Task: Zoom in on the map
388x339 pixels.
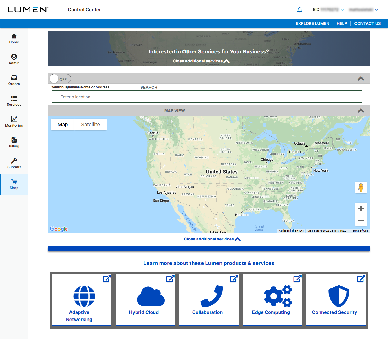Action: click(x=361, y=208)
